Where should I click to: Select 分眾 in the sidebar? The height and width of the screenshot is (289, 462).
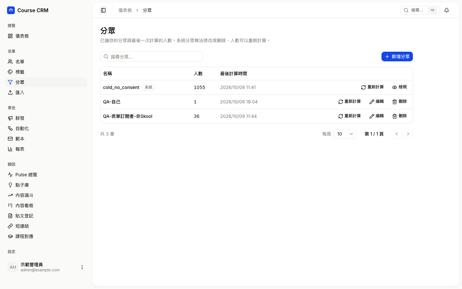[x=46, y=82]
